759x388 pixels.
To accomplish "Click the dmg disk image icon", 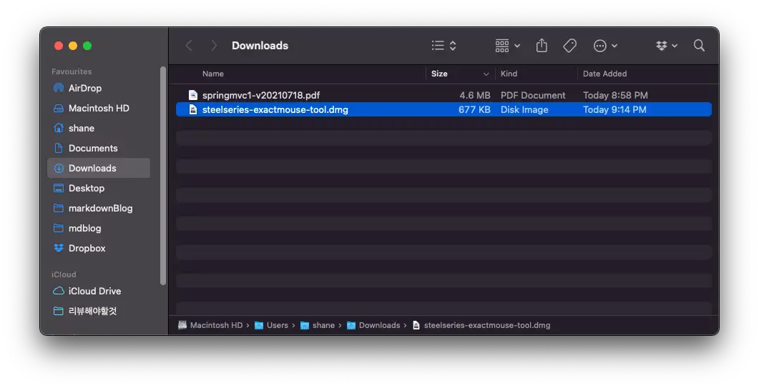I will pos(193,109).
